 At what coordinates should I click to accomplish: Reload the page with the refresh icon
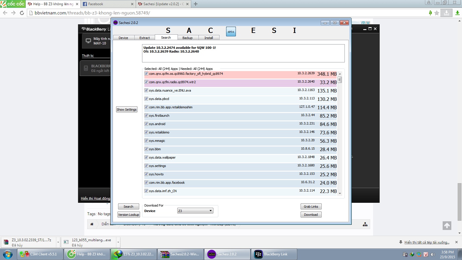(22, 13)
